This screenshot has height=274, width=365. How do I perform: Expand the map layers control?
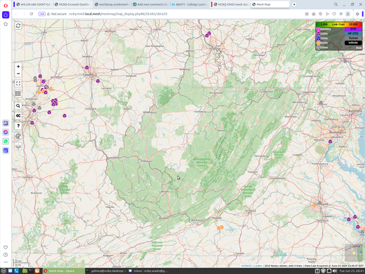pos(18,146)
